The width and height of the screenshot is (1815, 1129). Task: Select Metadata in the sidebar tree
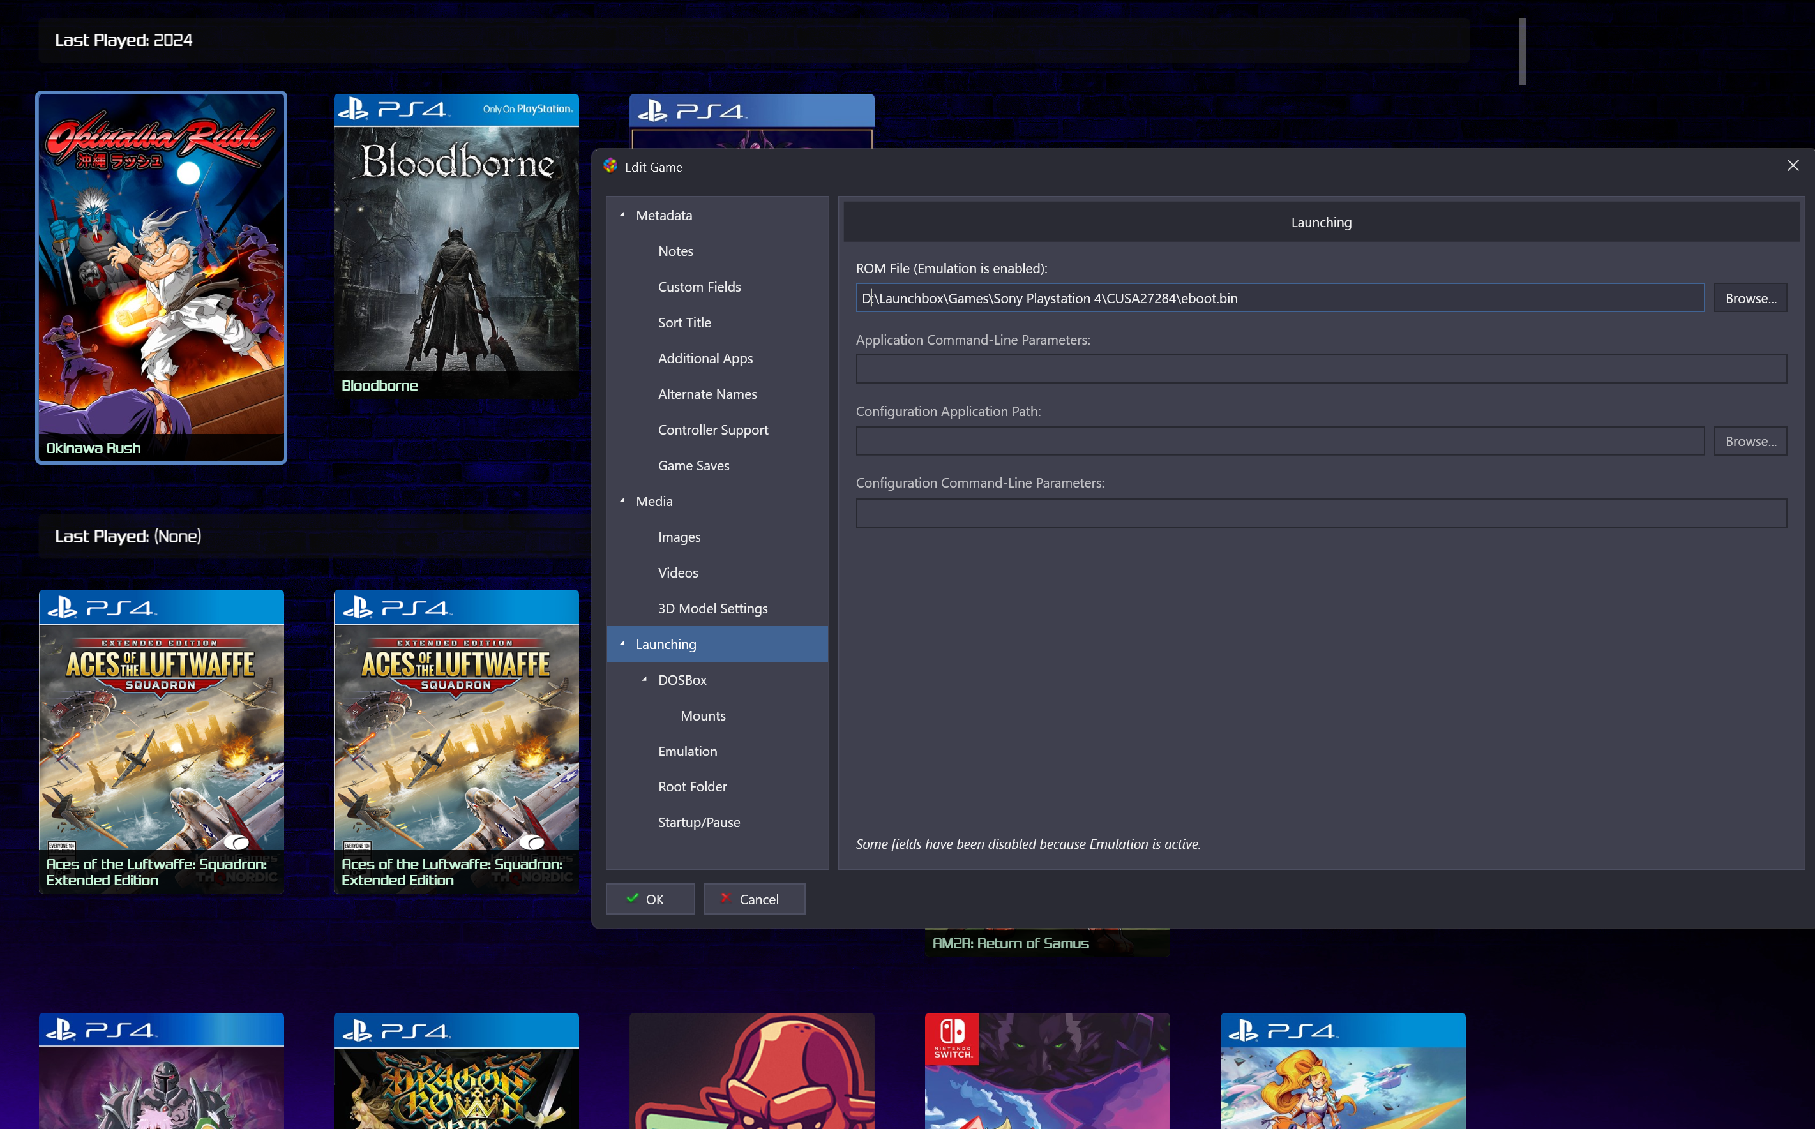tap(664, 215)
